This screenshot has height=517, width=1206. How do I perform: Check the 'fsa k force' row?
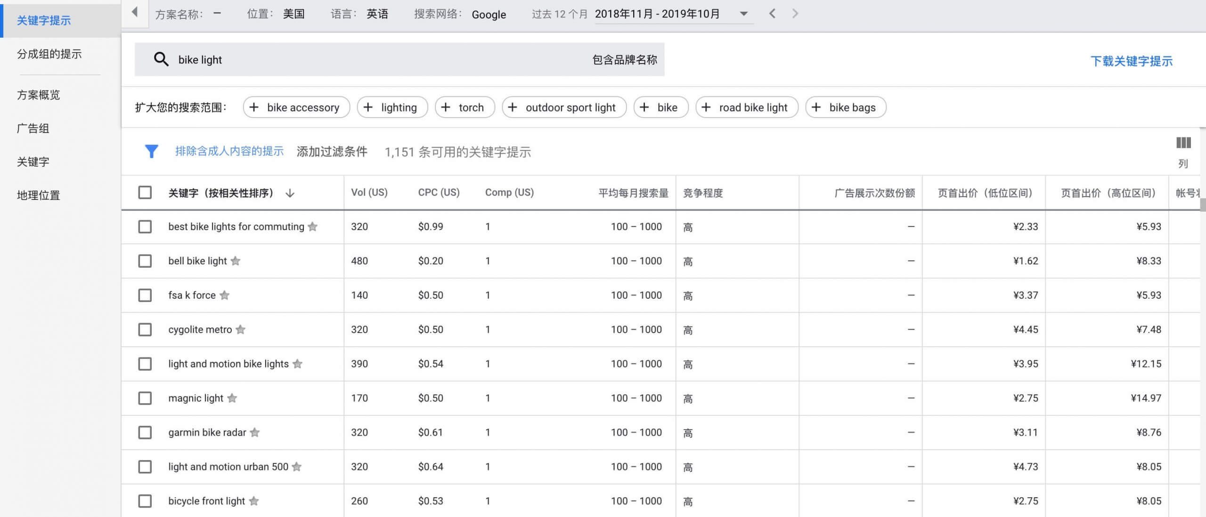(x=145, y=295)
